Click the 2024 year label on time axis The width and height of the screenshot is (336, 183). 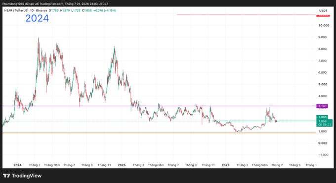tap(18, 165)
